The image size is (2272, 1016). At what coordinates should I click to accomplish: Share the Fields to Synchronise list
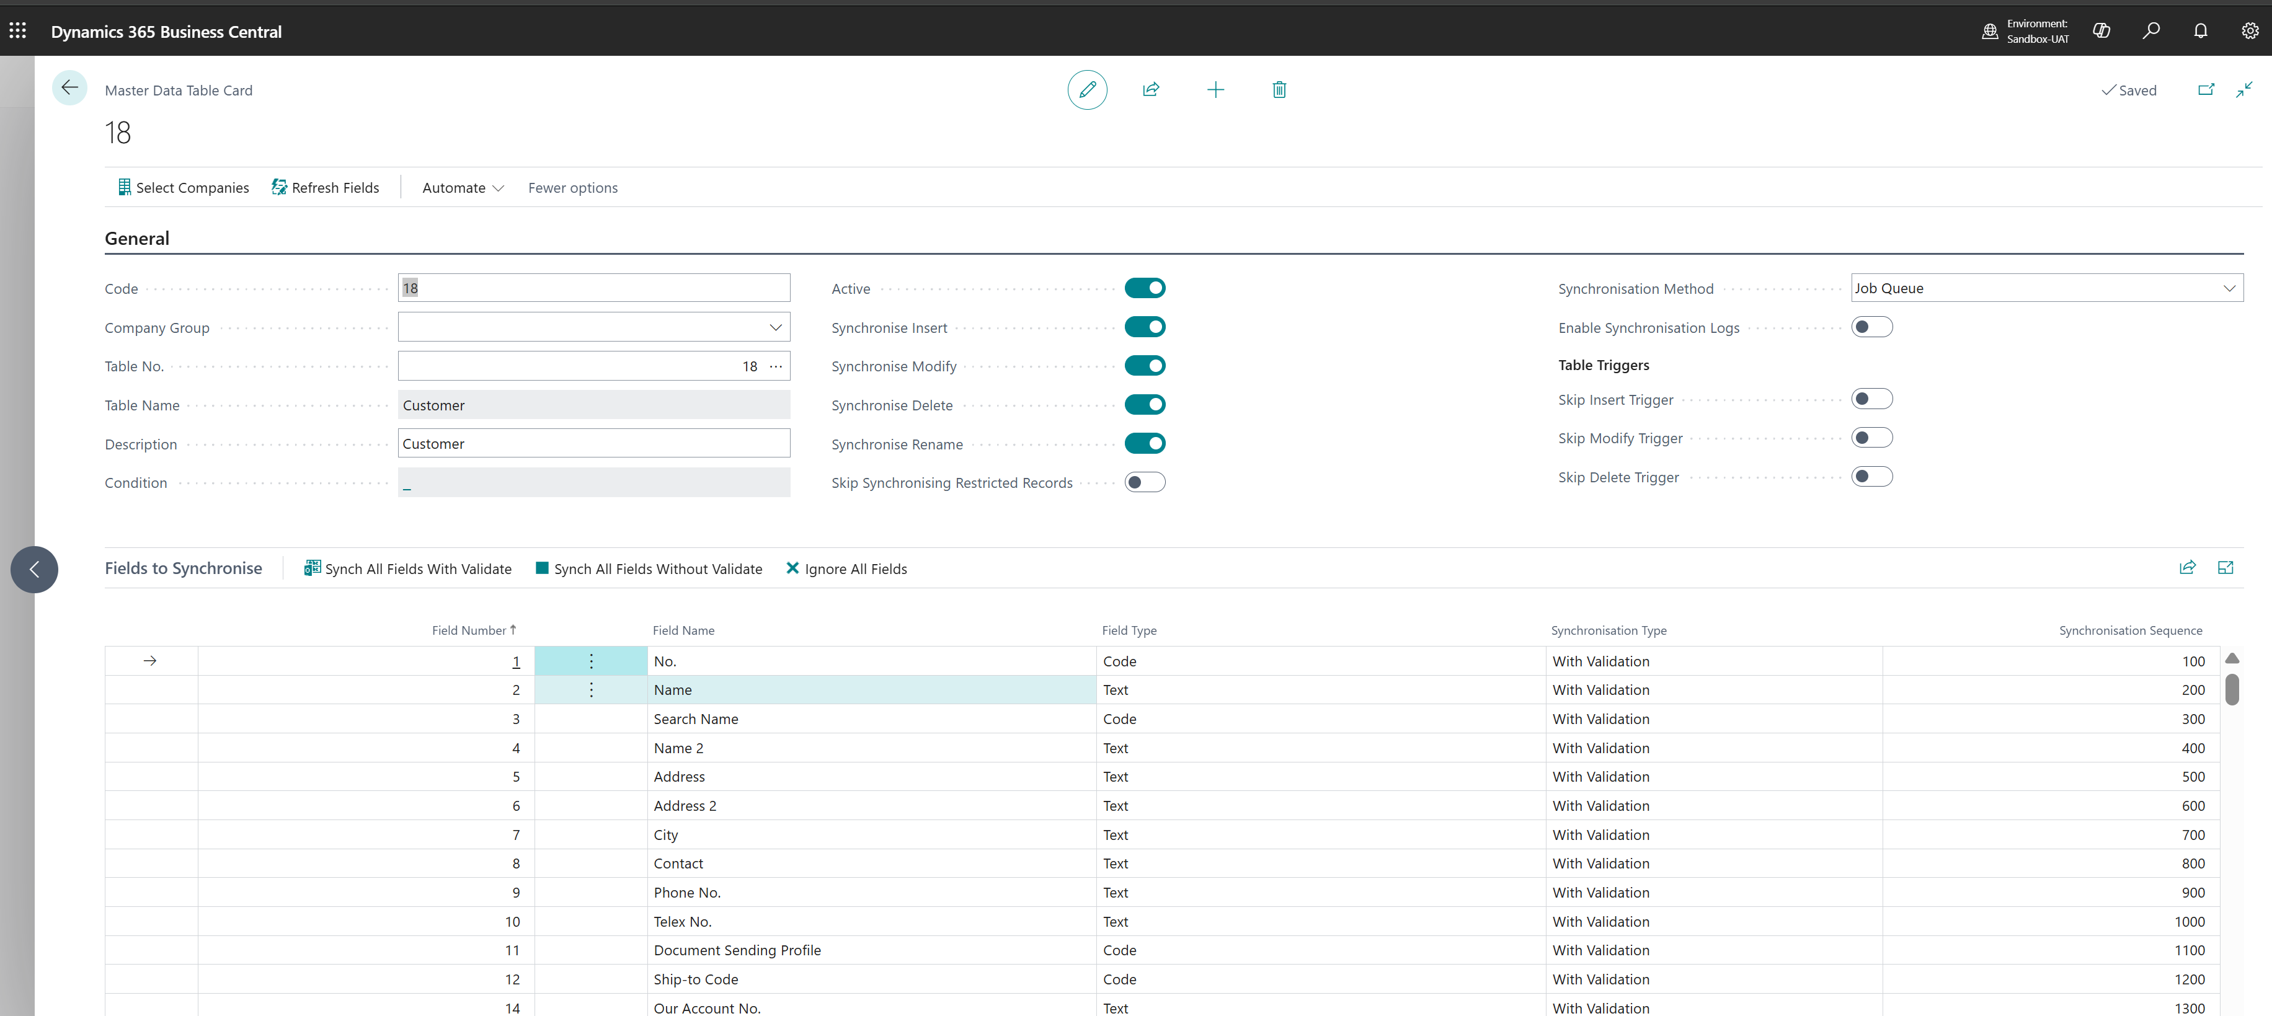[x=2187, y=568]
